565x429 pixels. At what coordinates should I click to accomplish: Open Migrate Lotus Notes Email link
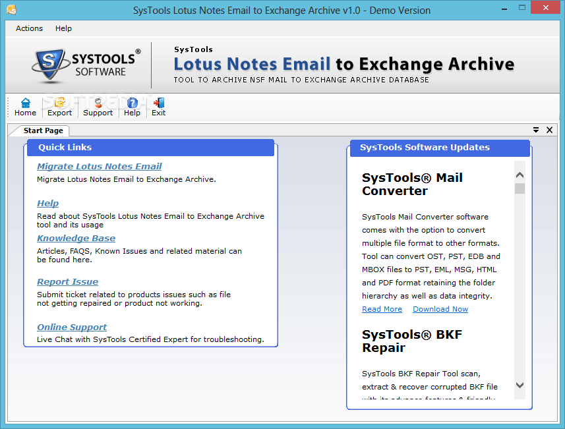[100, 166]
